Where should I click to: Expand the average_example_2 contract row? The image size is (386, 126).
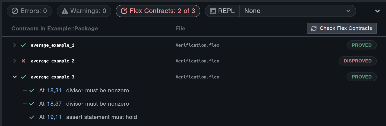15,61
